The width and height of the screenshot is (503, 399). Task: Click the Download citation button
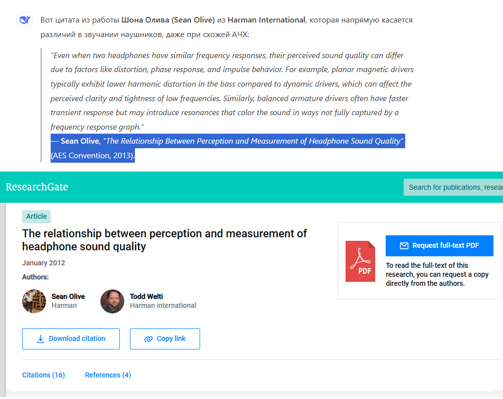coord(71,339)
